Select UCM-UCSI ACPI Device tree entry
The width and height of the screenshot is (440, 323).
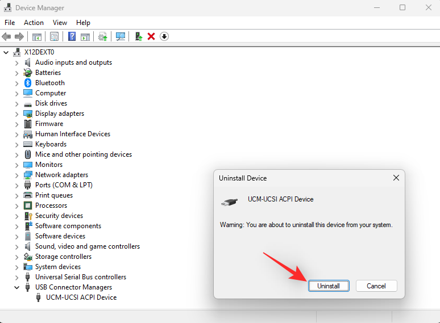pyautogui.click(x=81, y=297)
